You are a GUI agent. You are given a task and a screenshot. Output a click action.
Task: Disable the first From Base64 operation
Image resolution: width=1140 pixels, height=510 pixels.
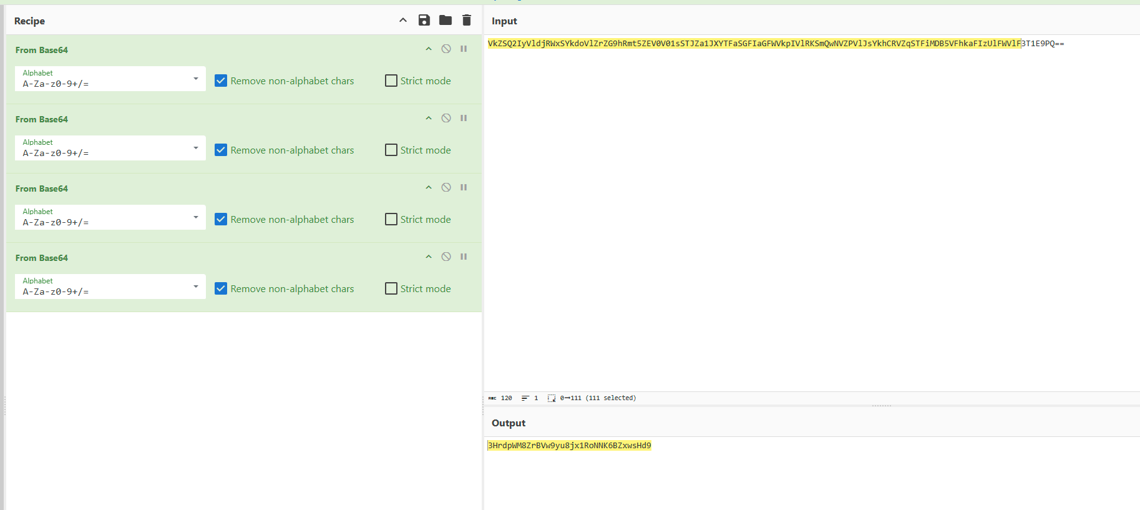click(446, 49)
